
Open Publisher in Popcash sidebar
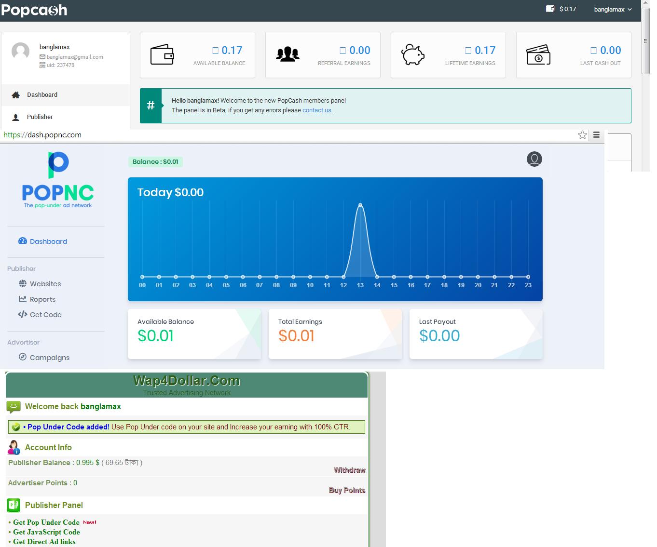tap(40, 117)
